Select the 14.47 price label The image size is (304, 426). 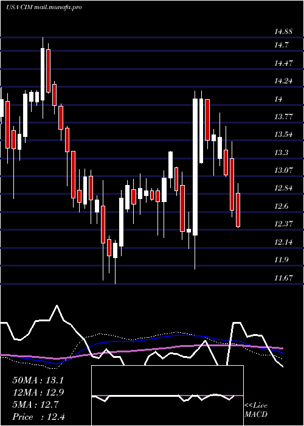[x=283, y=63]
